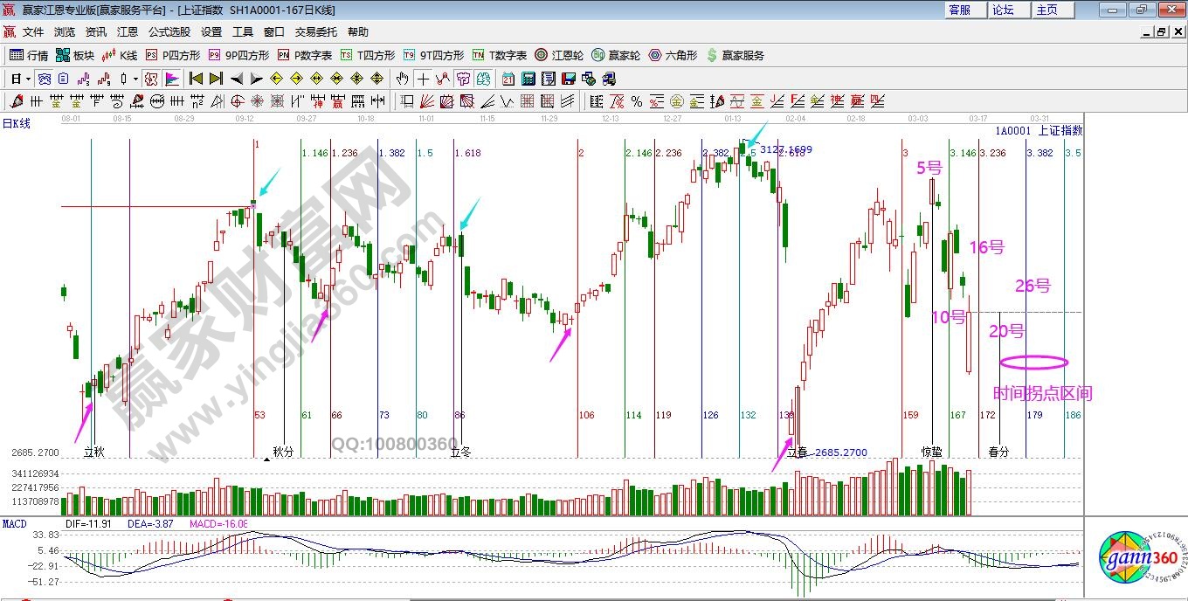Expand the candlestick style dropdown arrow
The width and height of the screenshot is (1188, 601).
click(135, 79)
